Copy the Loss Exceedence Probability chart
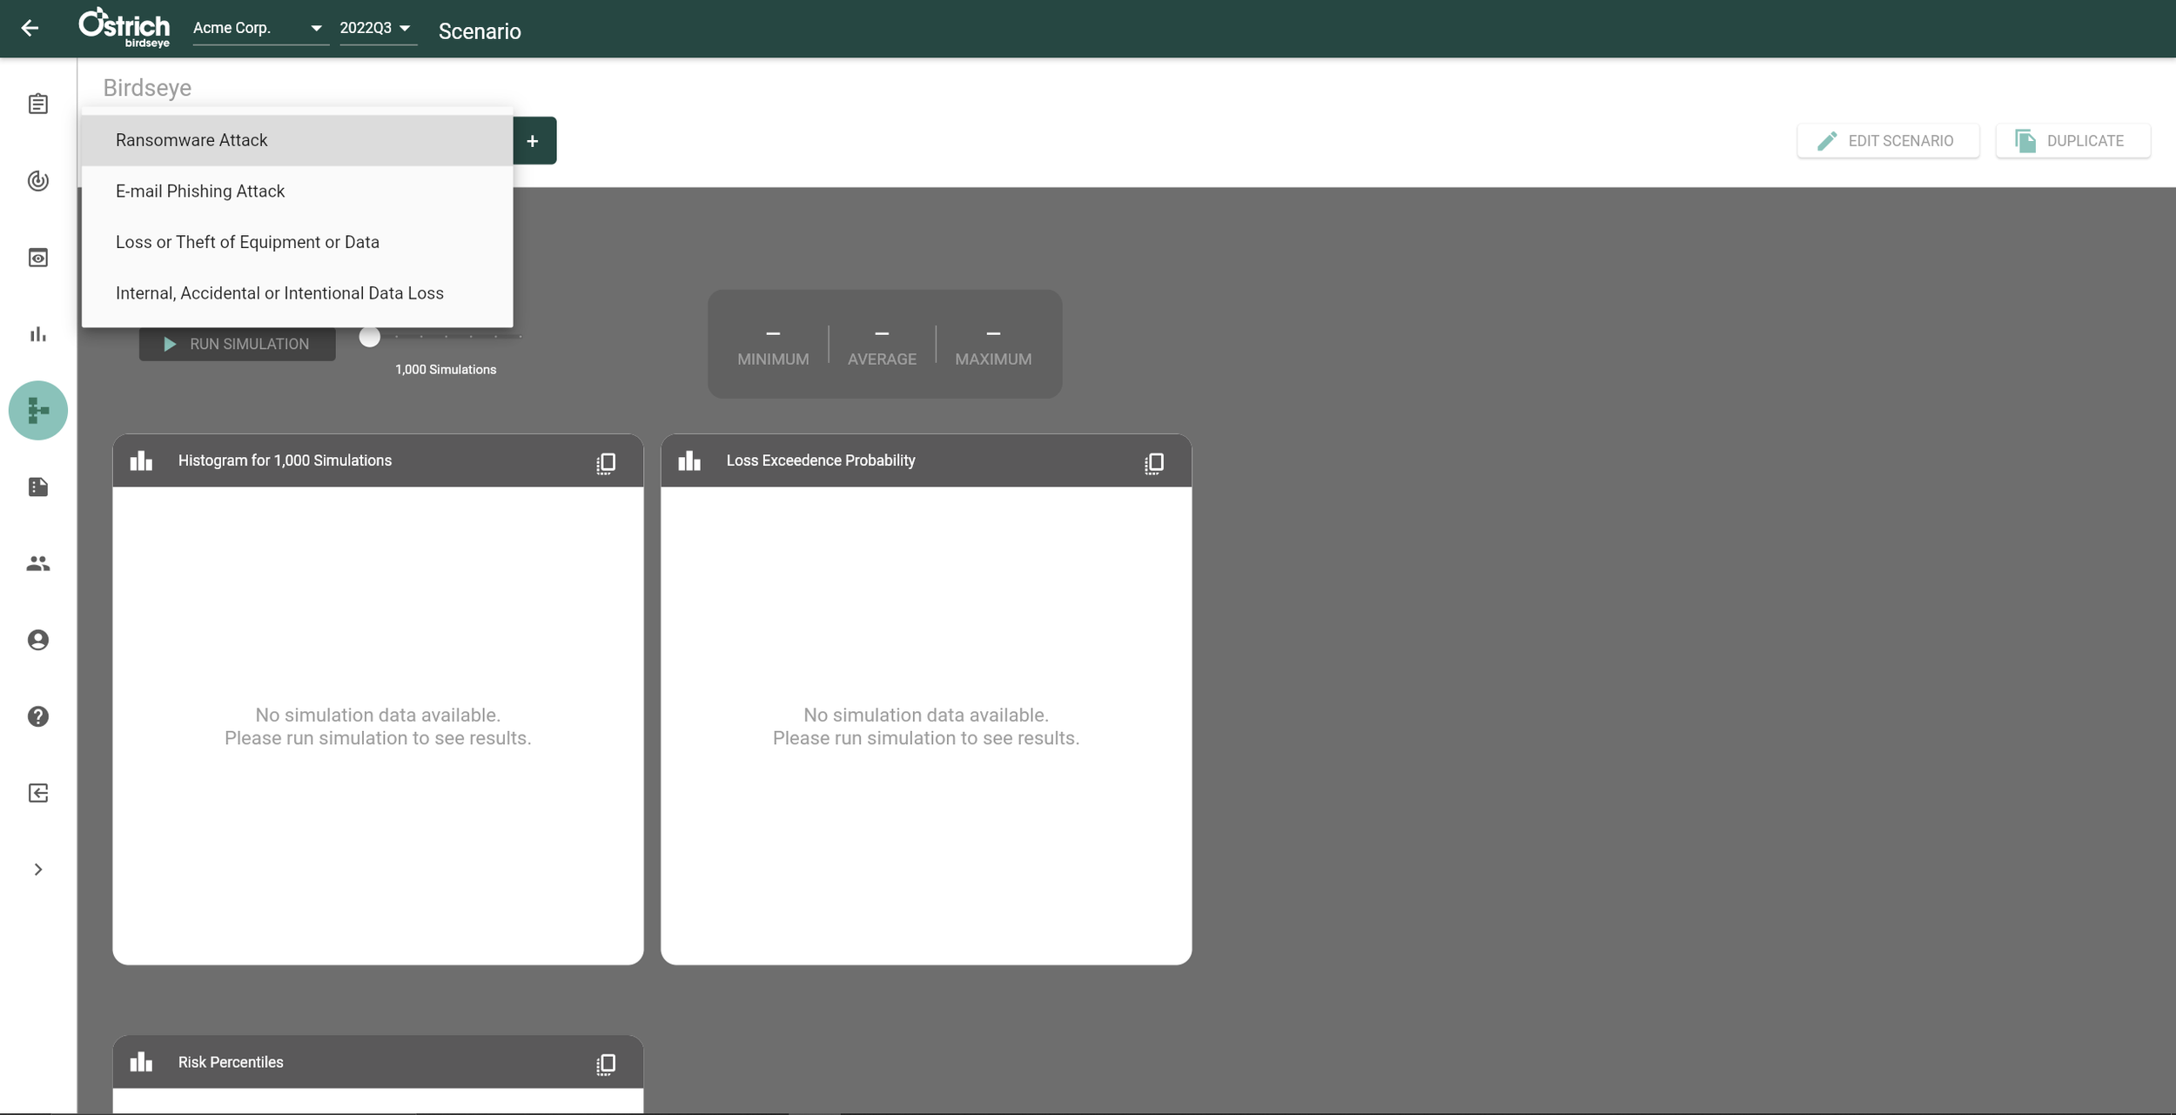Screen dimensions: 2176x1115 coord(1153,463)
